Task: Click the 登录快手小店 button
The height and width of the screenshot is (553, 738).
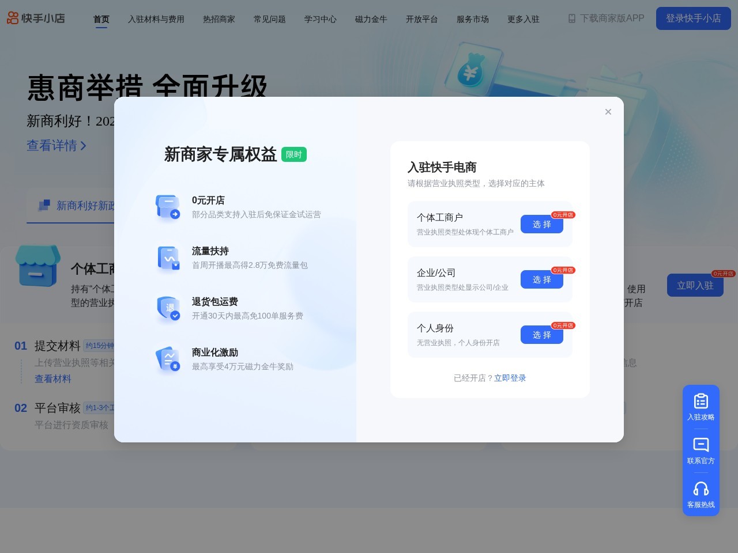Action: click(694, 18)
